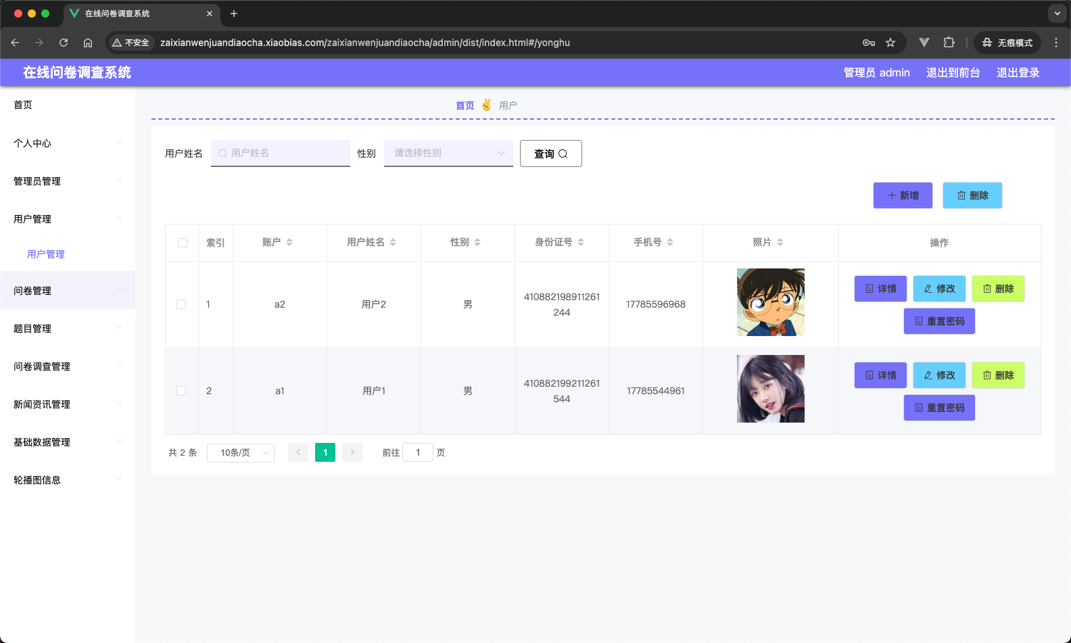Viewport: 1071px width, 643px height.
Task: Check the checkbox for row a1
Action: point(181,391)
